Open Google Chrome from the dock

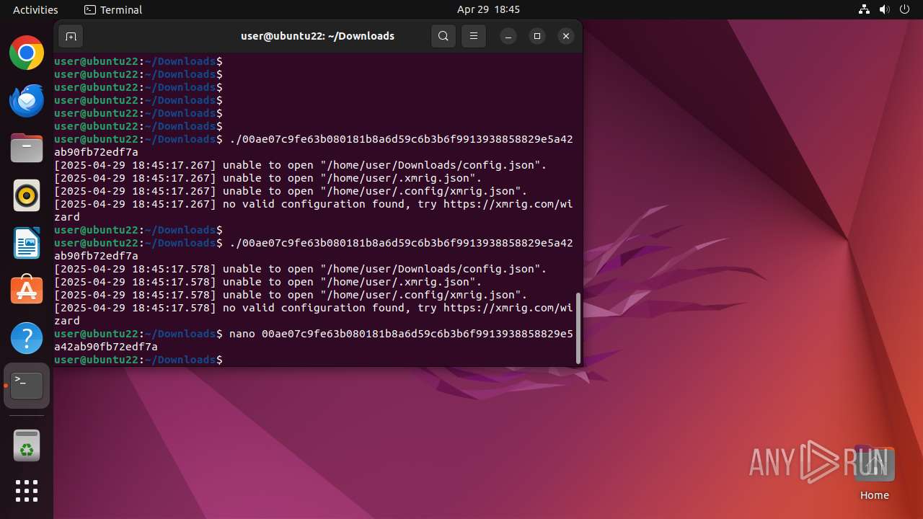27,53
